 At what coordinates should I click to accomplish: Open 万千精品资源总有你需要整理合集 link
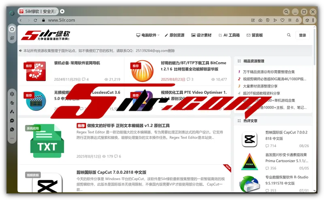coord(269,72)
